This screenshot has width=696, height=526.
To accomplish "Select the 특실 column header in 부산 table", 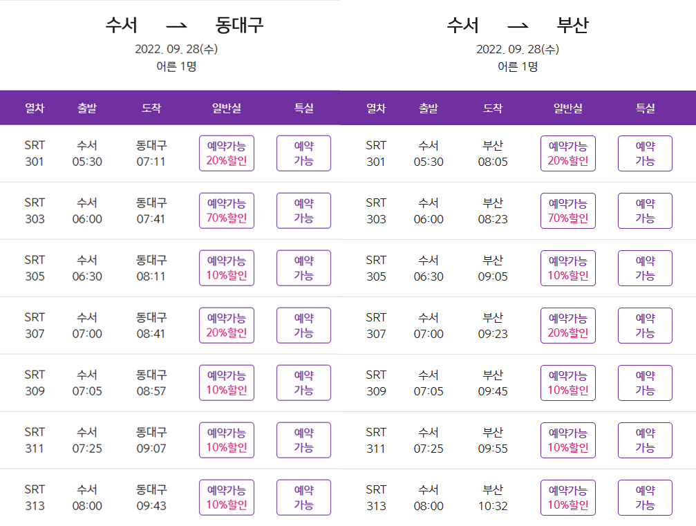I will point(644,108).
